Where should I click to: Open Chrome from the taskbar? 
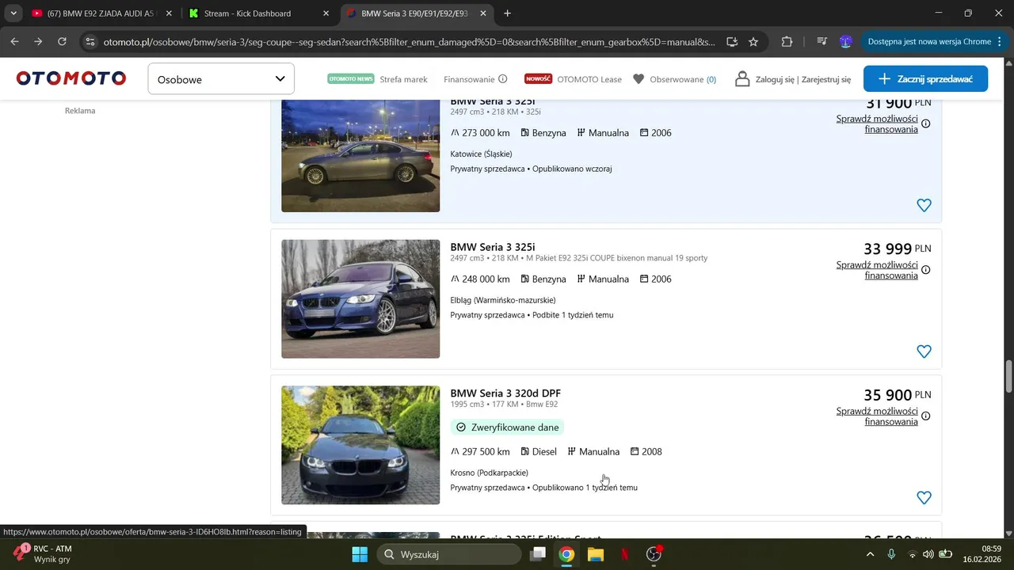pos(566,554)
